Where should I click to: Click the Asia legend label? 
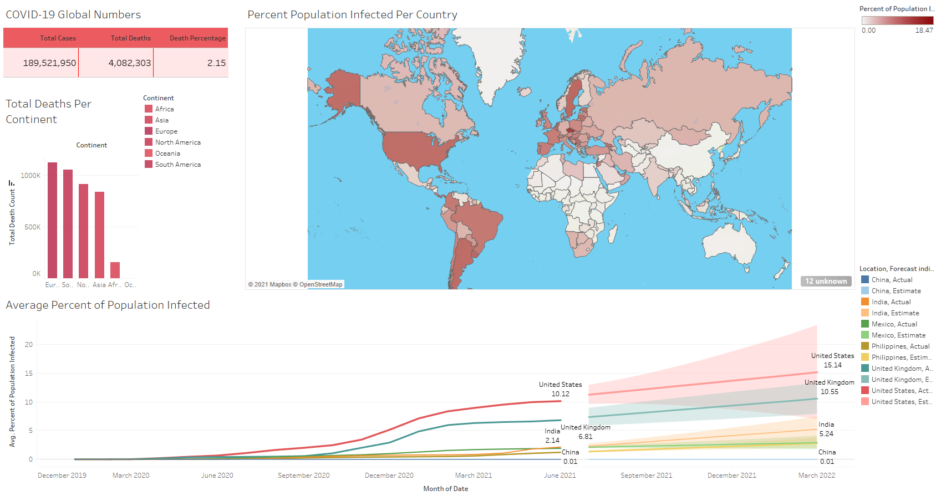[x=162, y=120]
